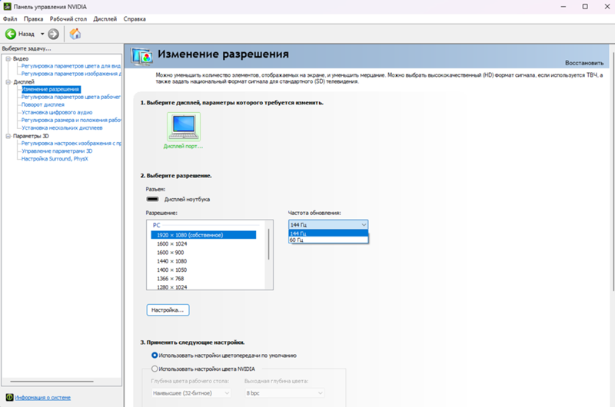Click the Forward arrow icon in toolbar
The height and width of the screenshot is (407, 615).
[53, 34]
